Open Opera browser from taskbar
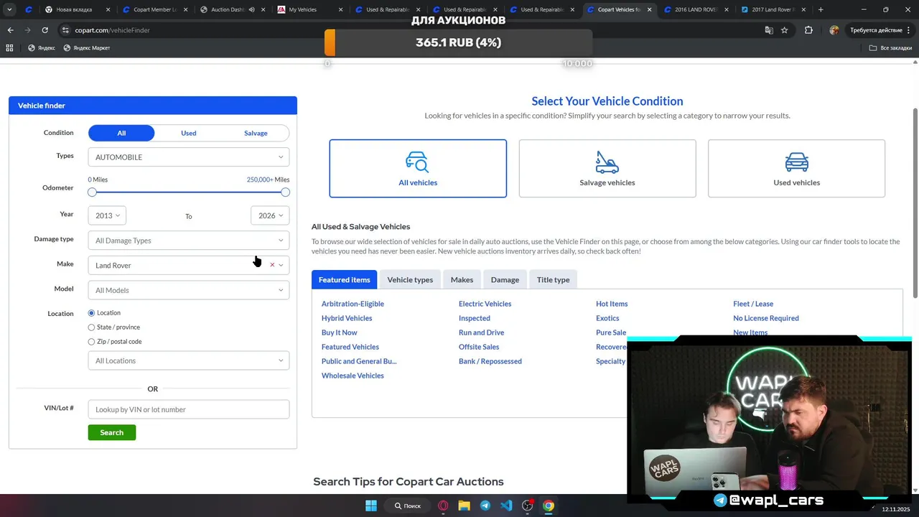Viewport: 919px width, 517px height. click(443, 506)
